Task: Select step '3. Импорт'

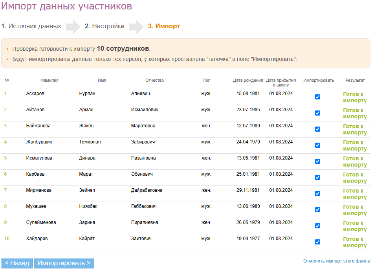Action: tap(164, 26)
